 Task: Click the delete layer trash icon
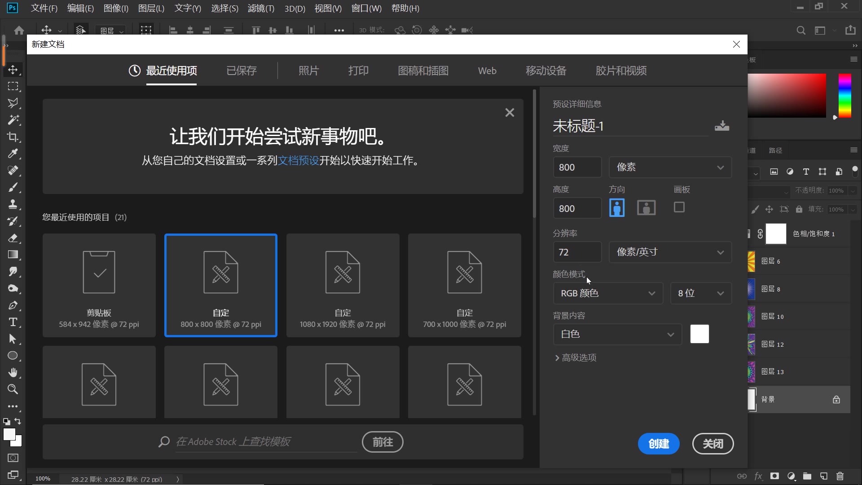[840, 476]
